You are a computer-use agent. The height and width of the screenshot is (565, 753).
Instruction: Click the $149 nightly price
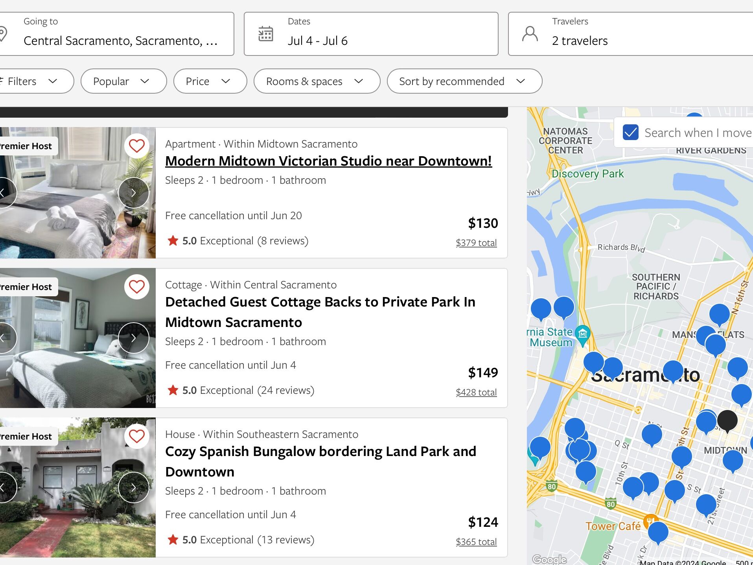483,373
